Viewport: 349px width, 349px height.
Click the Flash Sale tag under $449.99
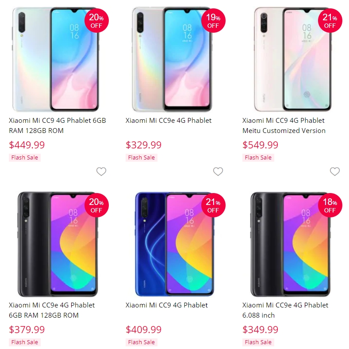tap(25, 157)
